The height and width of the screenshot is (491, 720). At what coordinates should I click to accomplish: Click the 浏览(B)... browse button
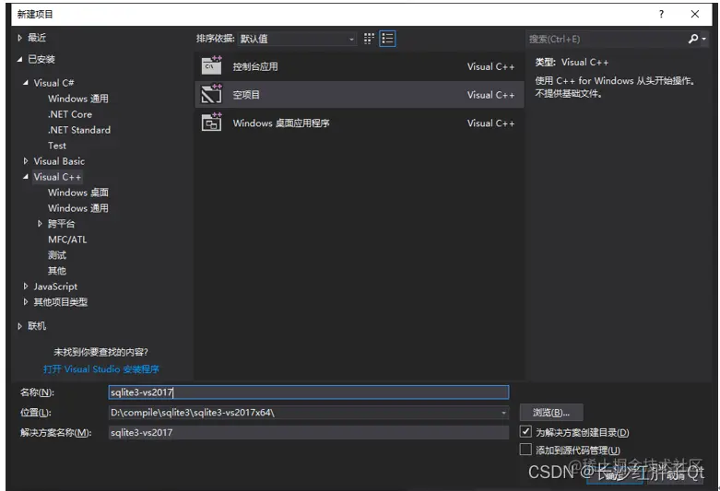click(551, 413)
